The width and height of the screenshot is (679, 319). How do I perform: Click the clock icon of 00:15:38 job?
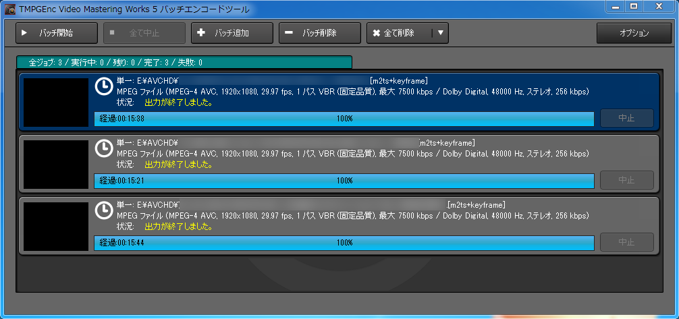click(103, 86)
